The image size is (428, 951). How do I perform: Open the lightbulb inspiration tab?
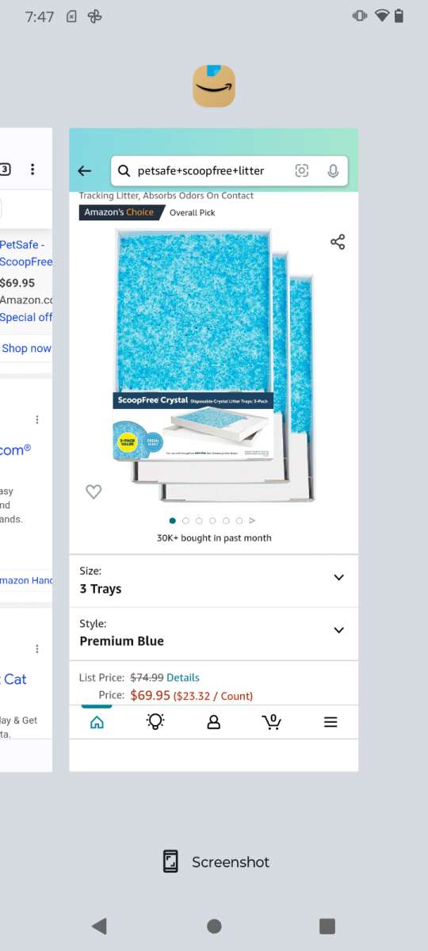pos(155,721)
